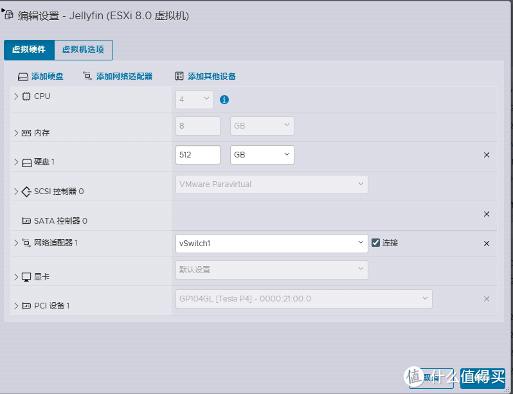Click the disk size field showing 512
513x394 pixels.
coord(198,155)
